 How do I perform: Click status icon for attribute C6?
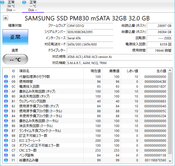click(x=6, y=146)
